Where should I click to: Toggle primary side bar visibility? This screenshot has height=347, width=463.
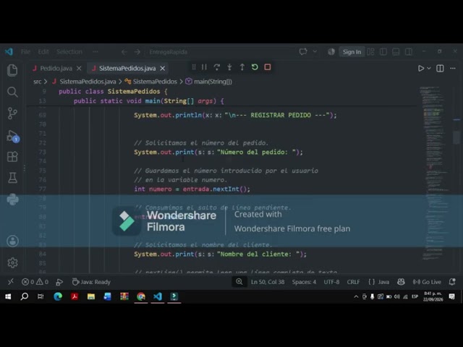pos(383,52)
